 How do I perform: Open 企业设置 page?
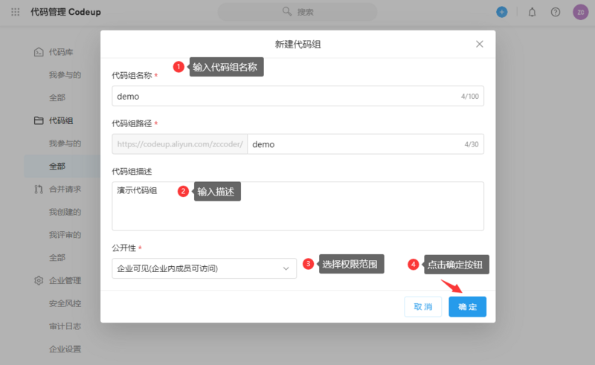pos(65,349)
